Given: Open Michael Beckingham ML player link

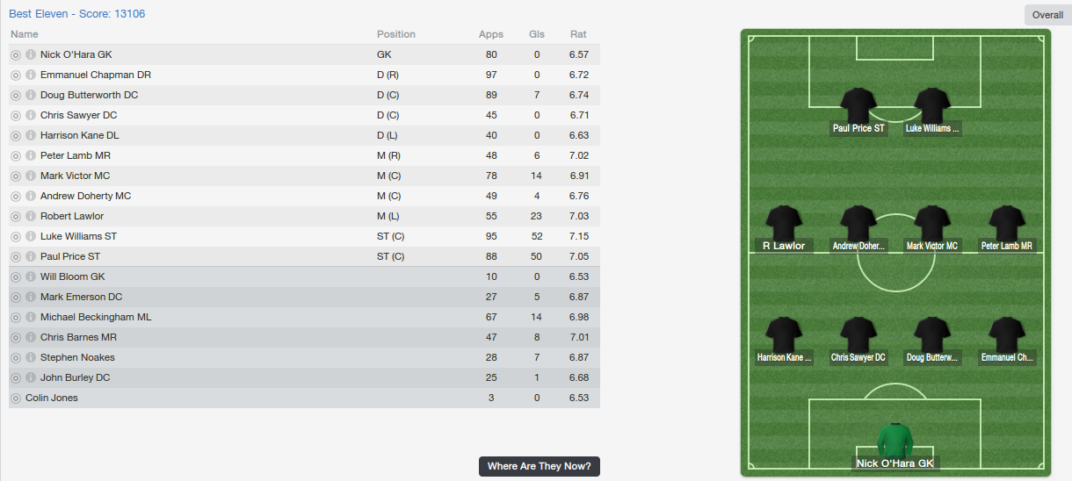Looking at the screenshot, I should [x=96, y=317].
